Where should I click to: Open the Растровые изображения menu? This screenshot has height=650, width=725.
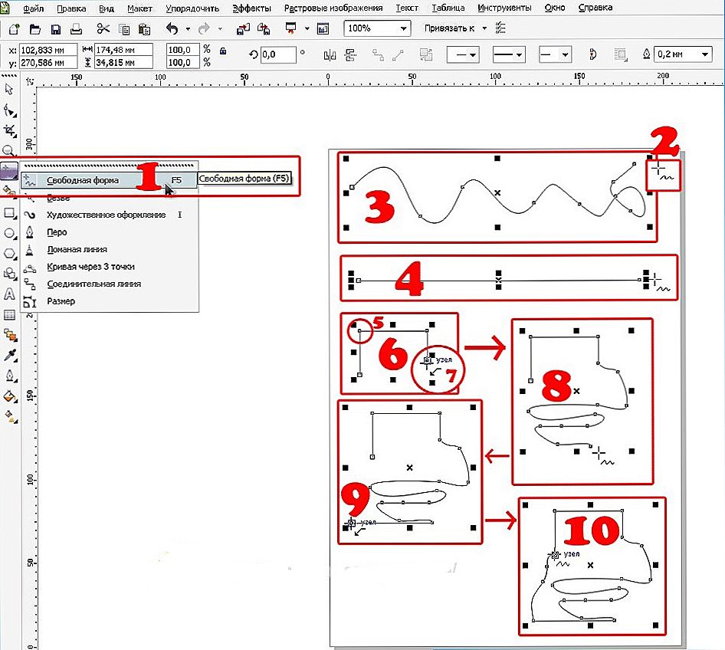[x=333, y=8]
